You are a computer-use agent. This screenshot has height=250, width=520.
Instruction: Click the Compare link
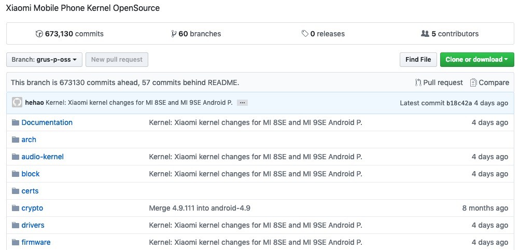pos(490,82)
